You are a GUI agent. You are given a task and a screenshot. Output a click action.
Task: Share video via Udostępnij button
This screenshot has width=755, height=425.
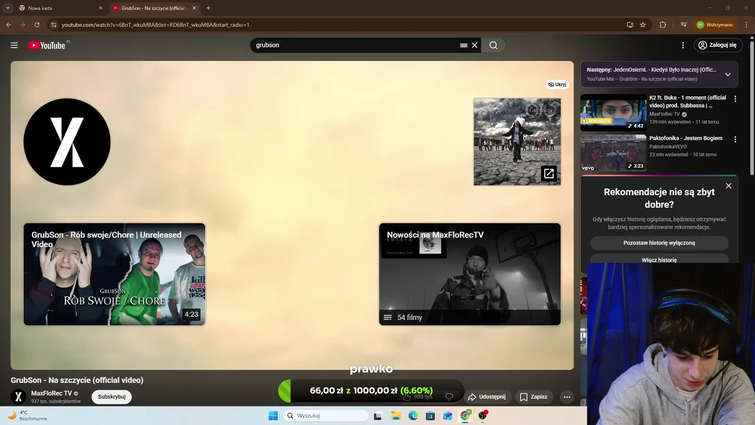487,397
